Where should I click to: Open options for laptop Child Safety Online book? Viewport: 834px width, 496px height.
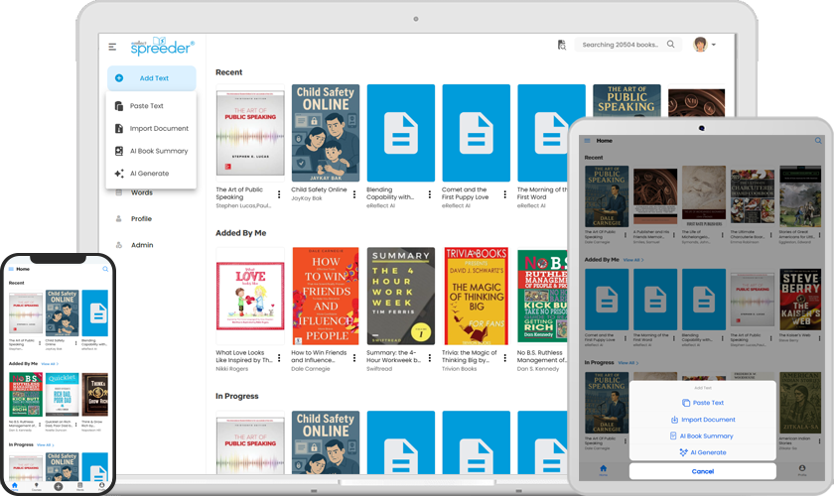[354, 194]
